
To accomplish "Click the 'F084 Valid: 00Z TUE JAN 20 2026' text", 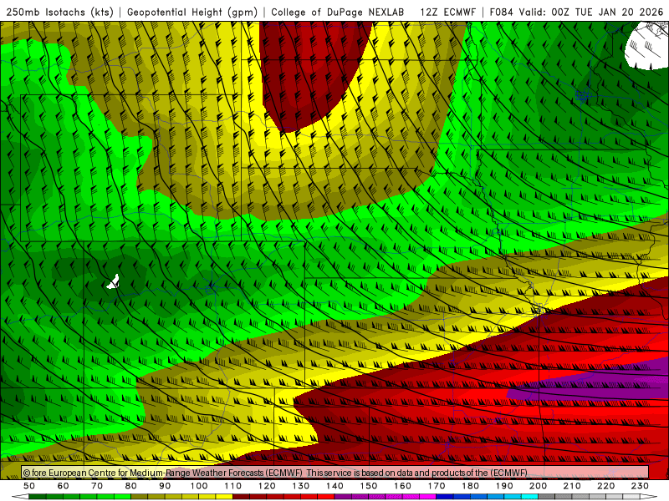I will coord(576,12).
